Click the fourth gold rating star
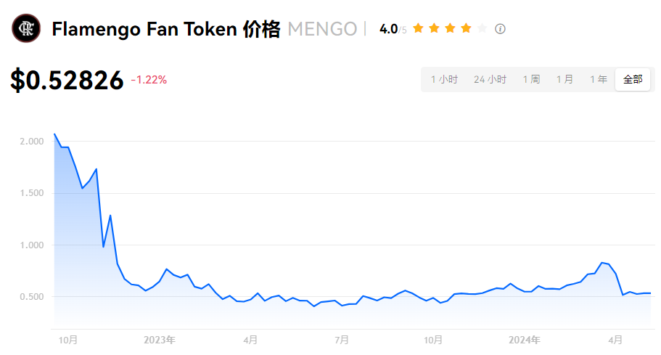Viewport: 661px width, 355px height. coord(466,28)
